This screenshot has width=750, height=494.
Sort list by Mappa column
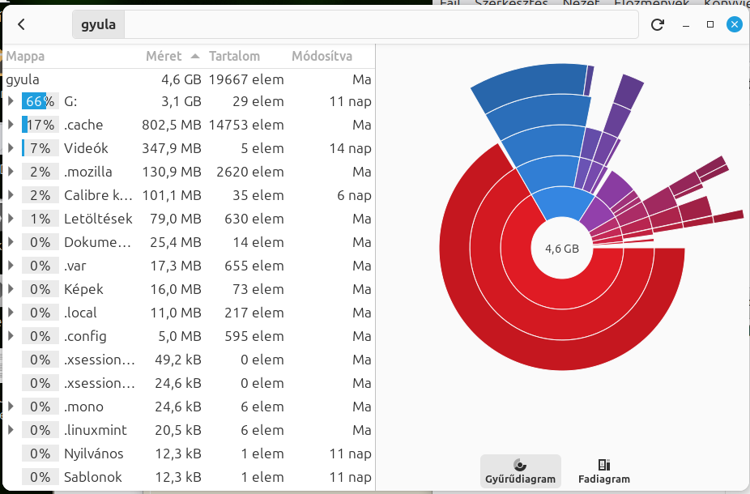26,57
